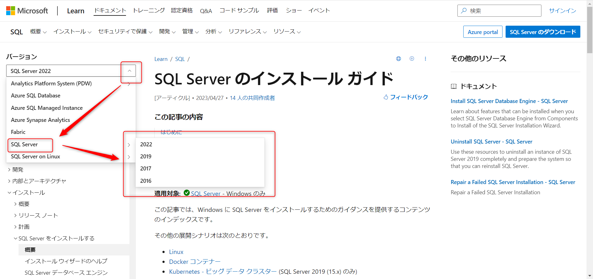Image resolution: width=593 pixels, height=279 pixels.
Task: Select 2019 from the version submenu
Action: pos(146,157)
